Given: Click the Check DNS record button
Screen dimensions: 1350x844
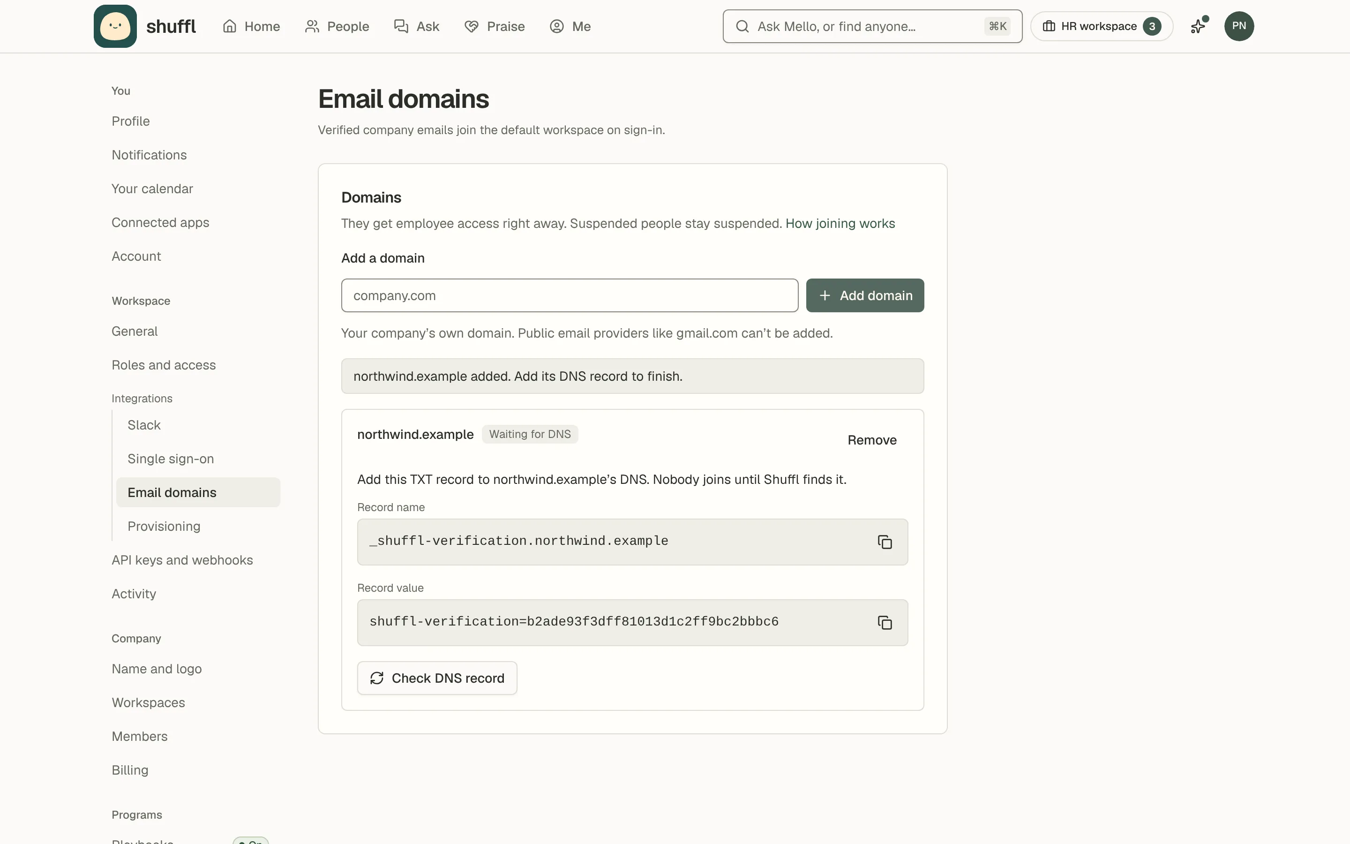Looking at the screenshot, I should click(437, 678).
